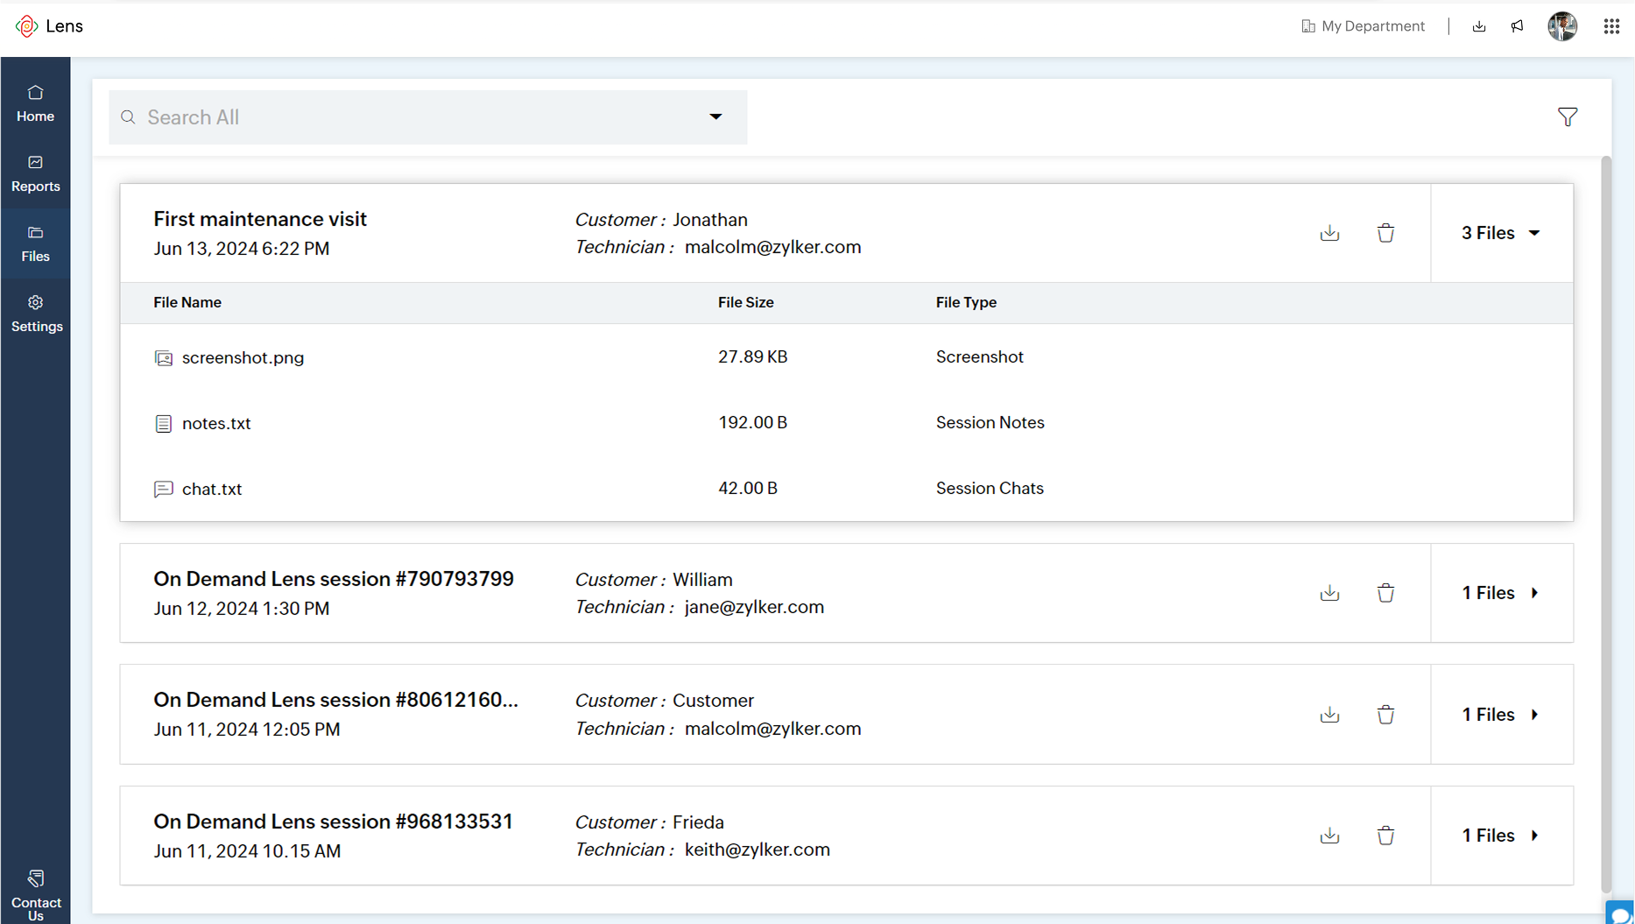Click the Lens logo icon

coord(26,26)
